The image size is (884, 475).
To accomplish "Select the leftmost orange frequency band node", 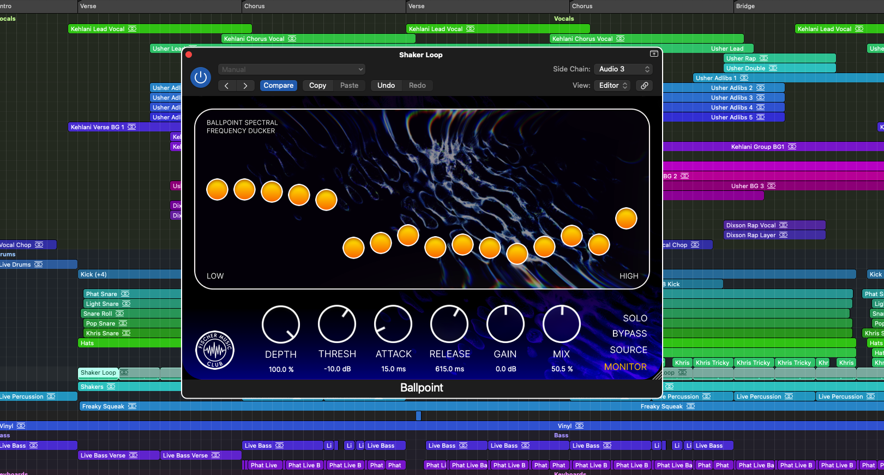I will coord(217,190).
